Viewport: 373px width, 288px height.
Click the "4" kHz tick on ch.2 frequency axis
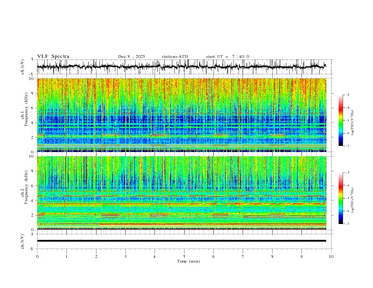pyautogui.click(x=33, y=200)
